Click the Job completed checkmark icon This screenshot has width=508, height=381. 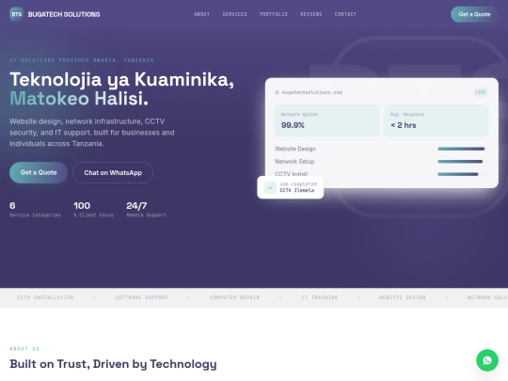270,187
